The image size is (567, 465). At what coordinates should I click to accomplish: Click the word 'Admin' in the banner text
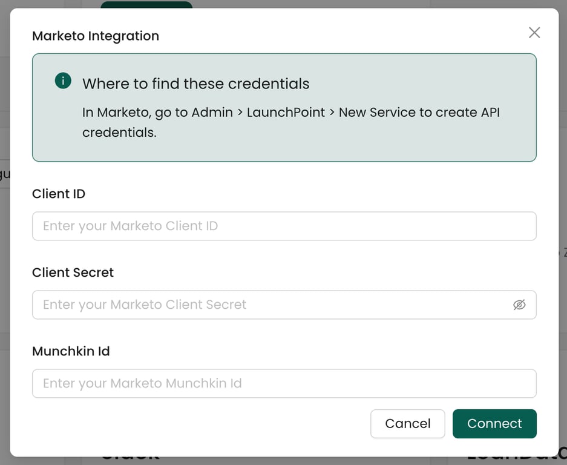coord(212,113)
